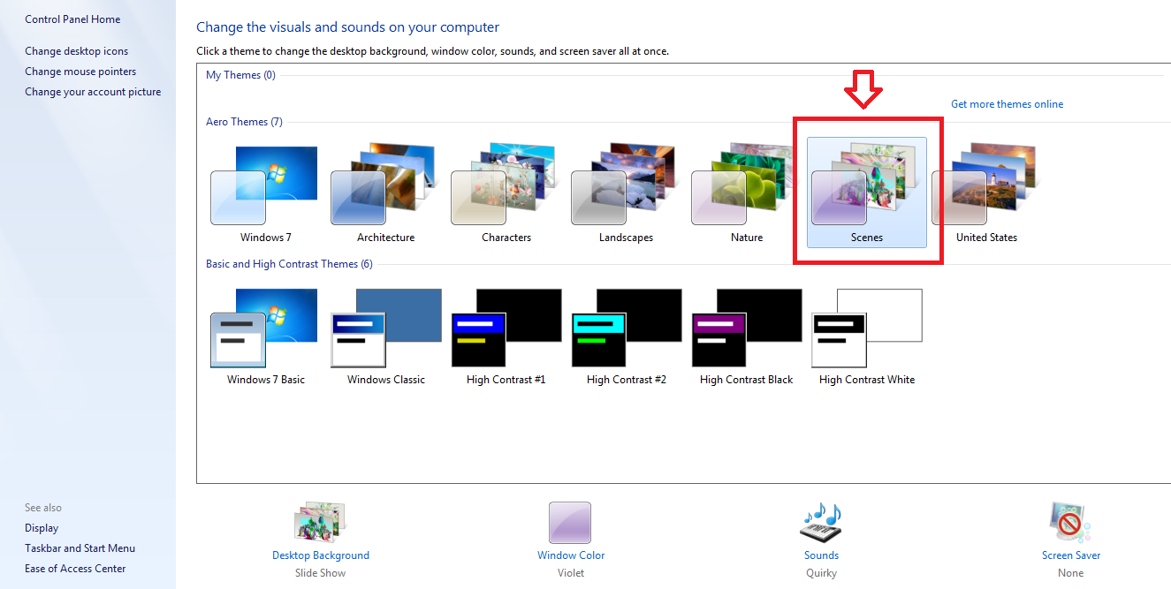Click the Screen Saver link
Screen dimensions: 1171x589
click(1071, 555)
